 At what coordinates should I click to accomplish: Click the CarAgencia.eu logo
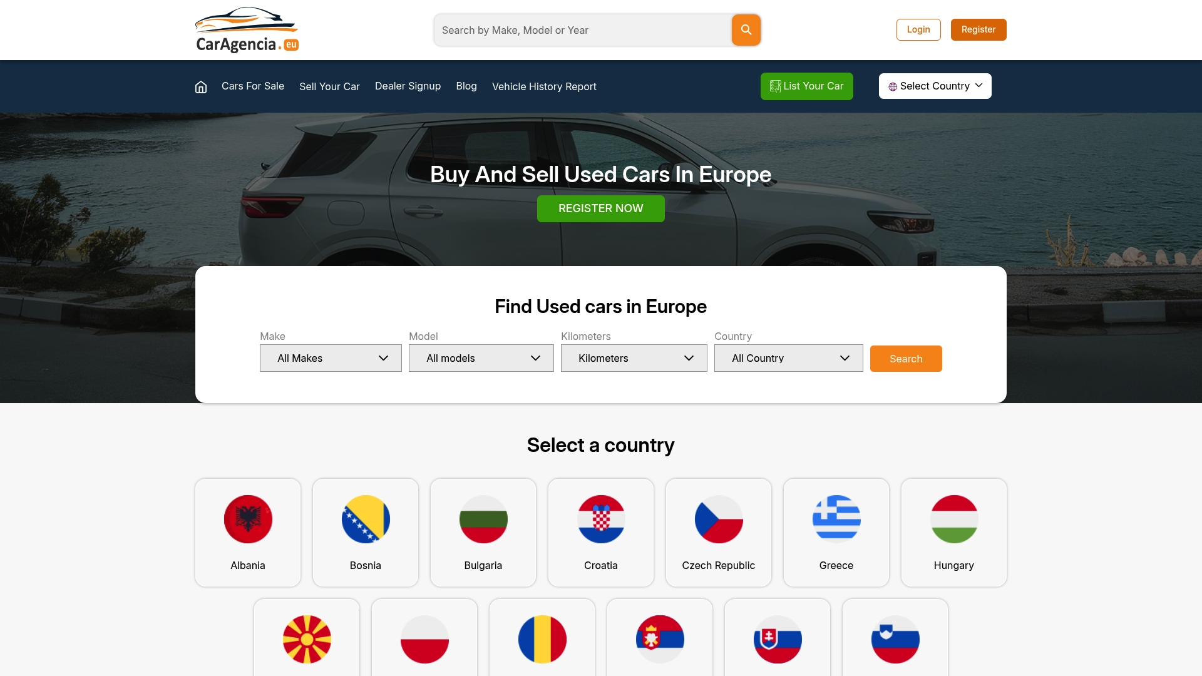(247, 29)
